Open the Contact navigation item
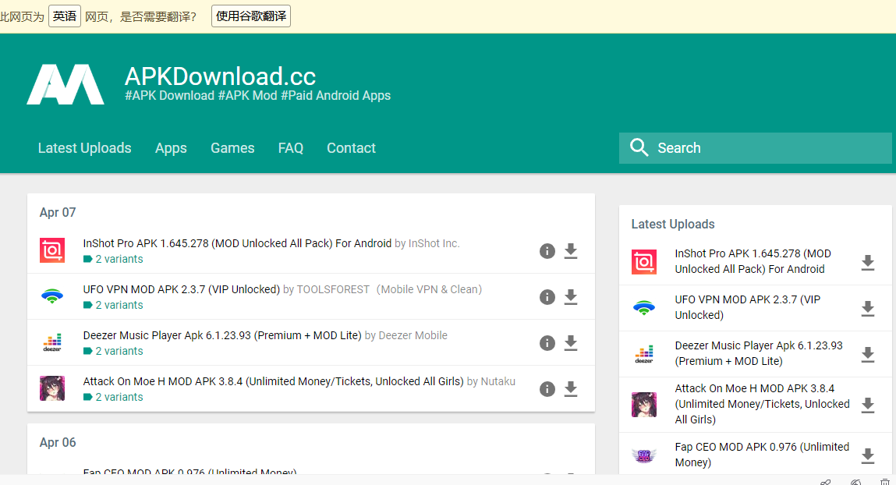Screen dimensions: 896x485 point(352,148)
